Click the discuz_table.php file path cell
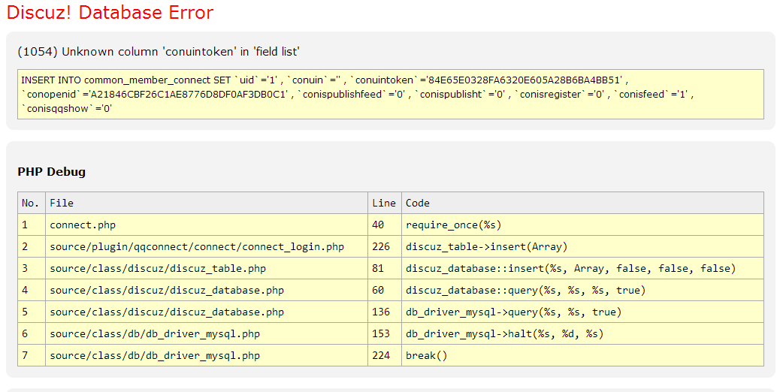 click(158, 268)
